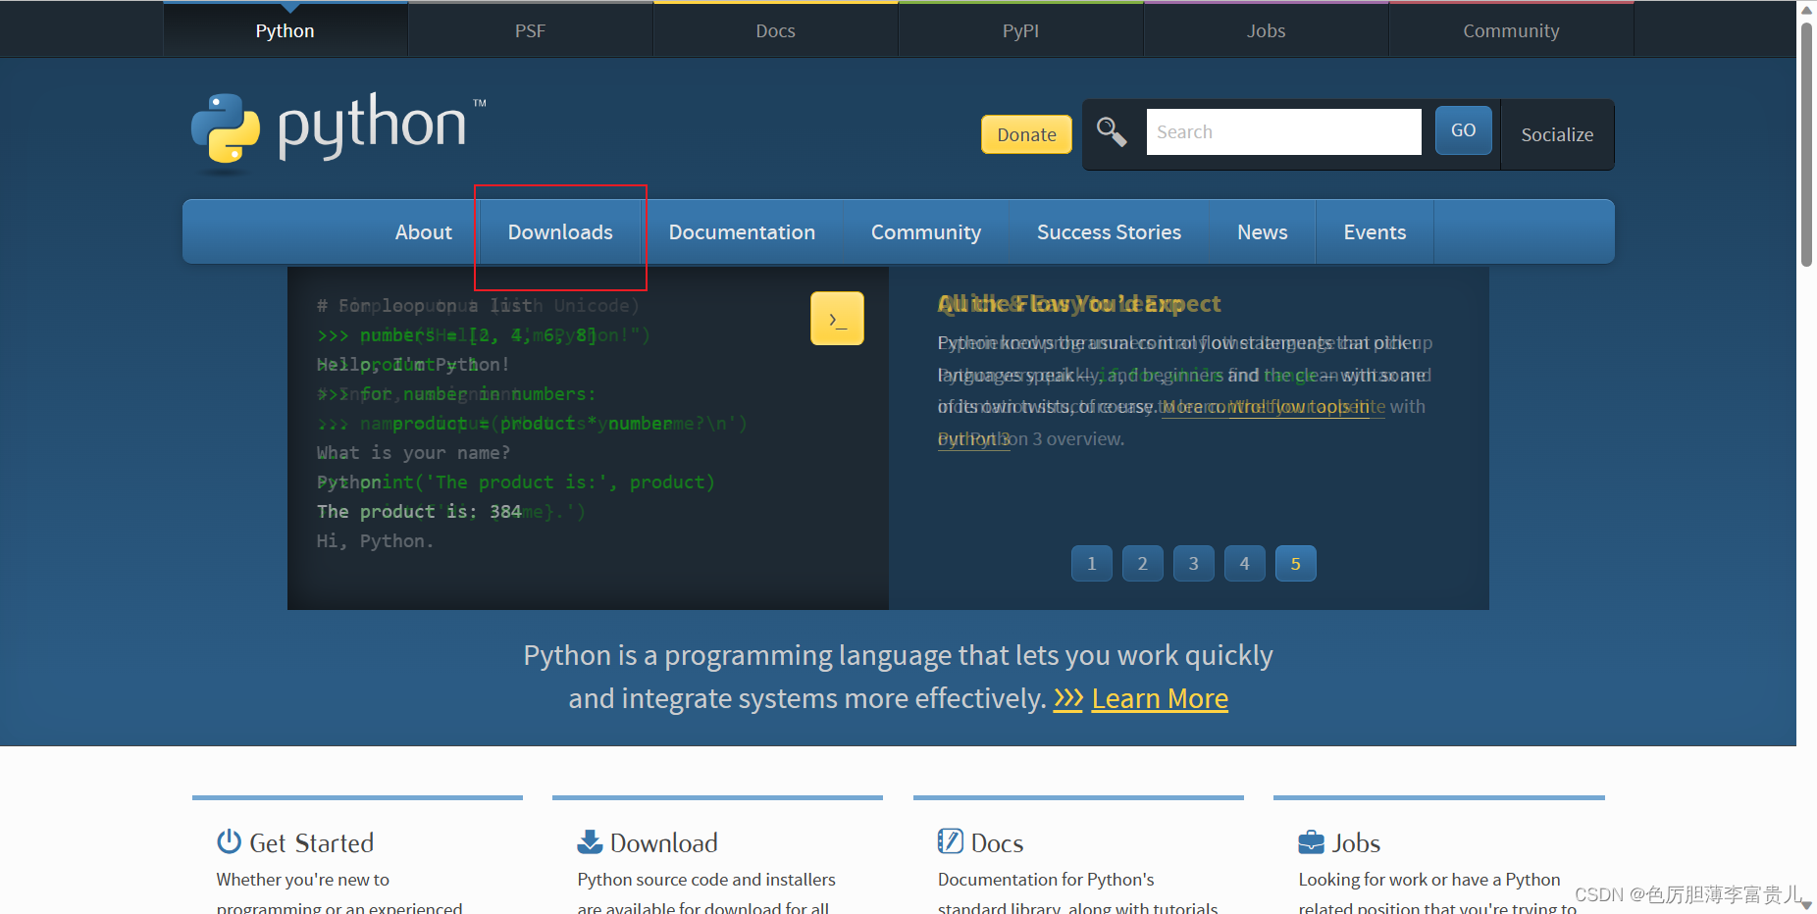Image resolution: width=1817 pixels, height=914 pixels.
Task: Click the Get Started power icon
Action: [229, 841]
